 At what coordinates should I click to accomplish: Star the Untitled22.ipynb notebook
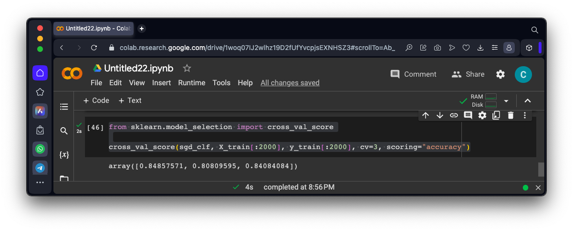187,68
